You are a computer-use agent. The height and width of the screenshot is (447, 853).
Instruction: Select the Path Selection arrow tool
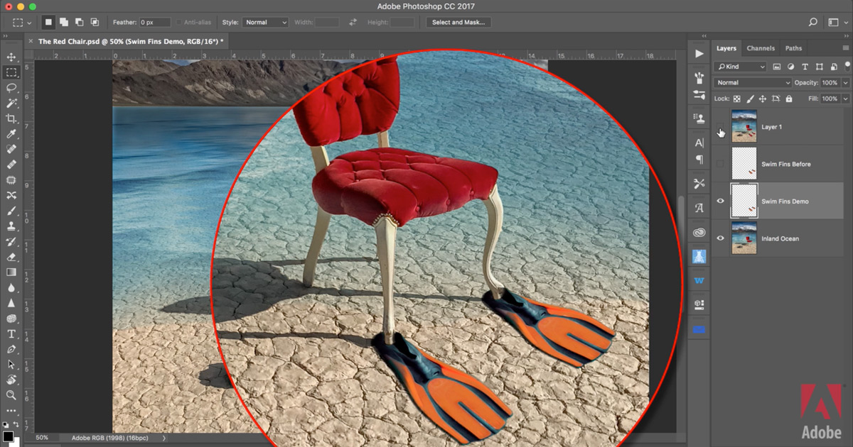[11, 364]
